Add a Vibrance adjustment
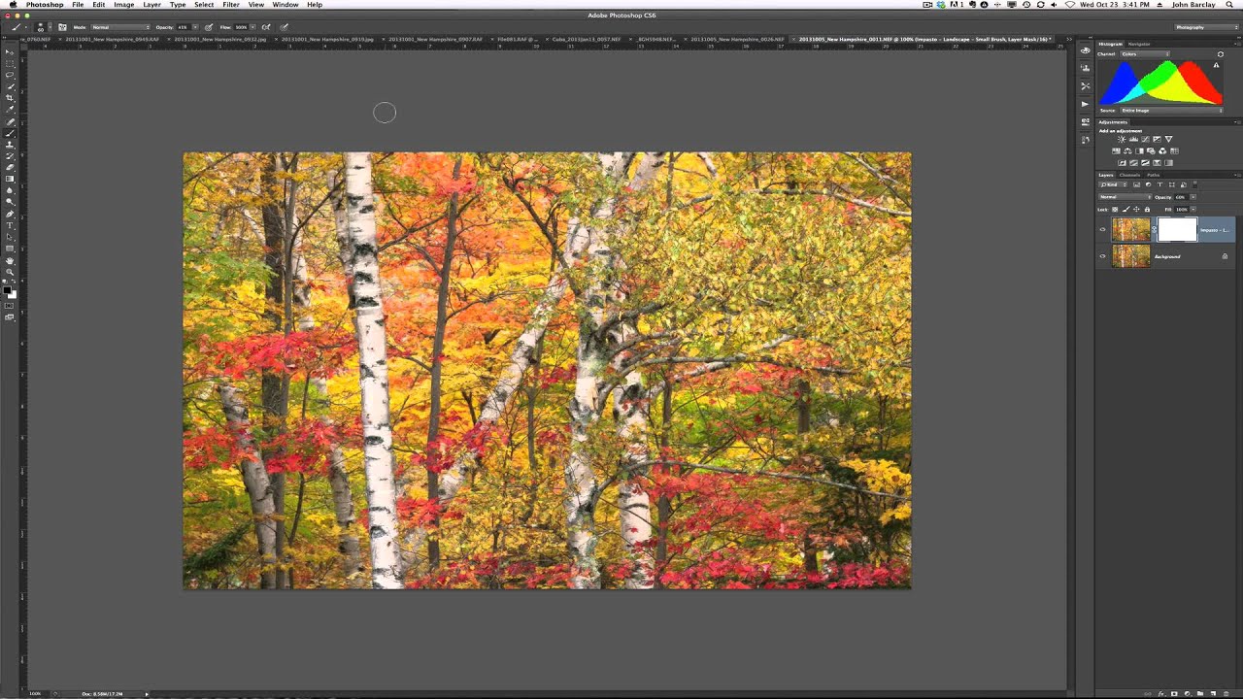 tap(1168, 139)
